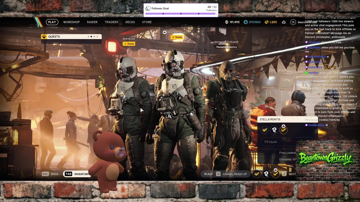Click the SergeantTlttiesX player name
This screenshot has height=202, width=360.
[x=226, y=42]
